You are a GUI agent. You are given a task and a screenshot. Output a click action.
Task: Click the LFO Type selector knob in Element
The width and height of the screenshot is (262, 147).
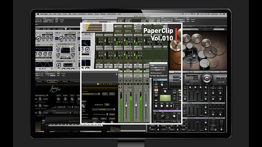point(162,116)
